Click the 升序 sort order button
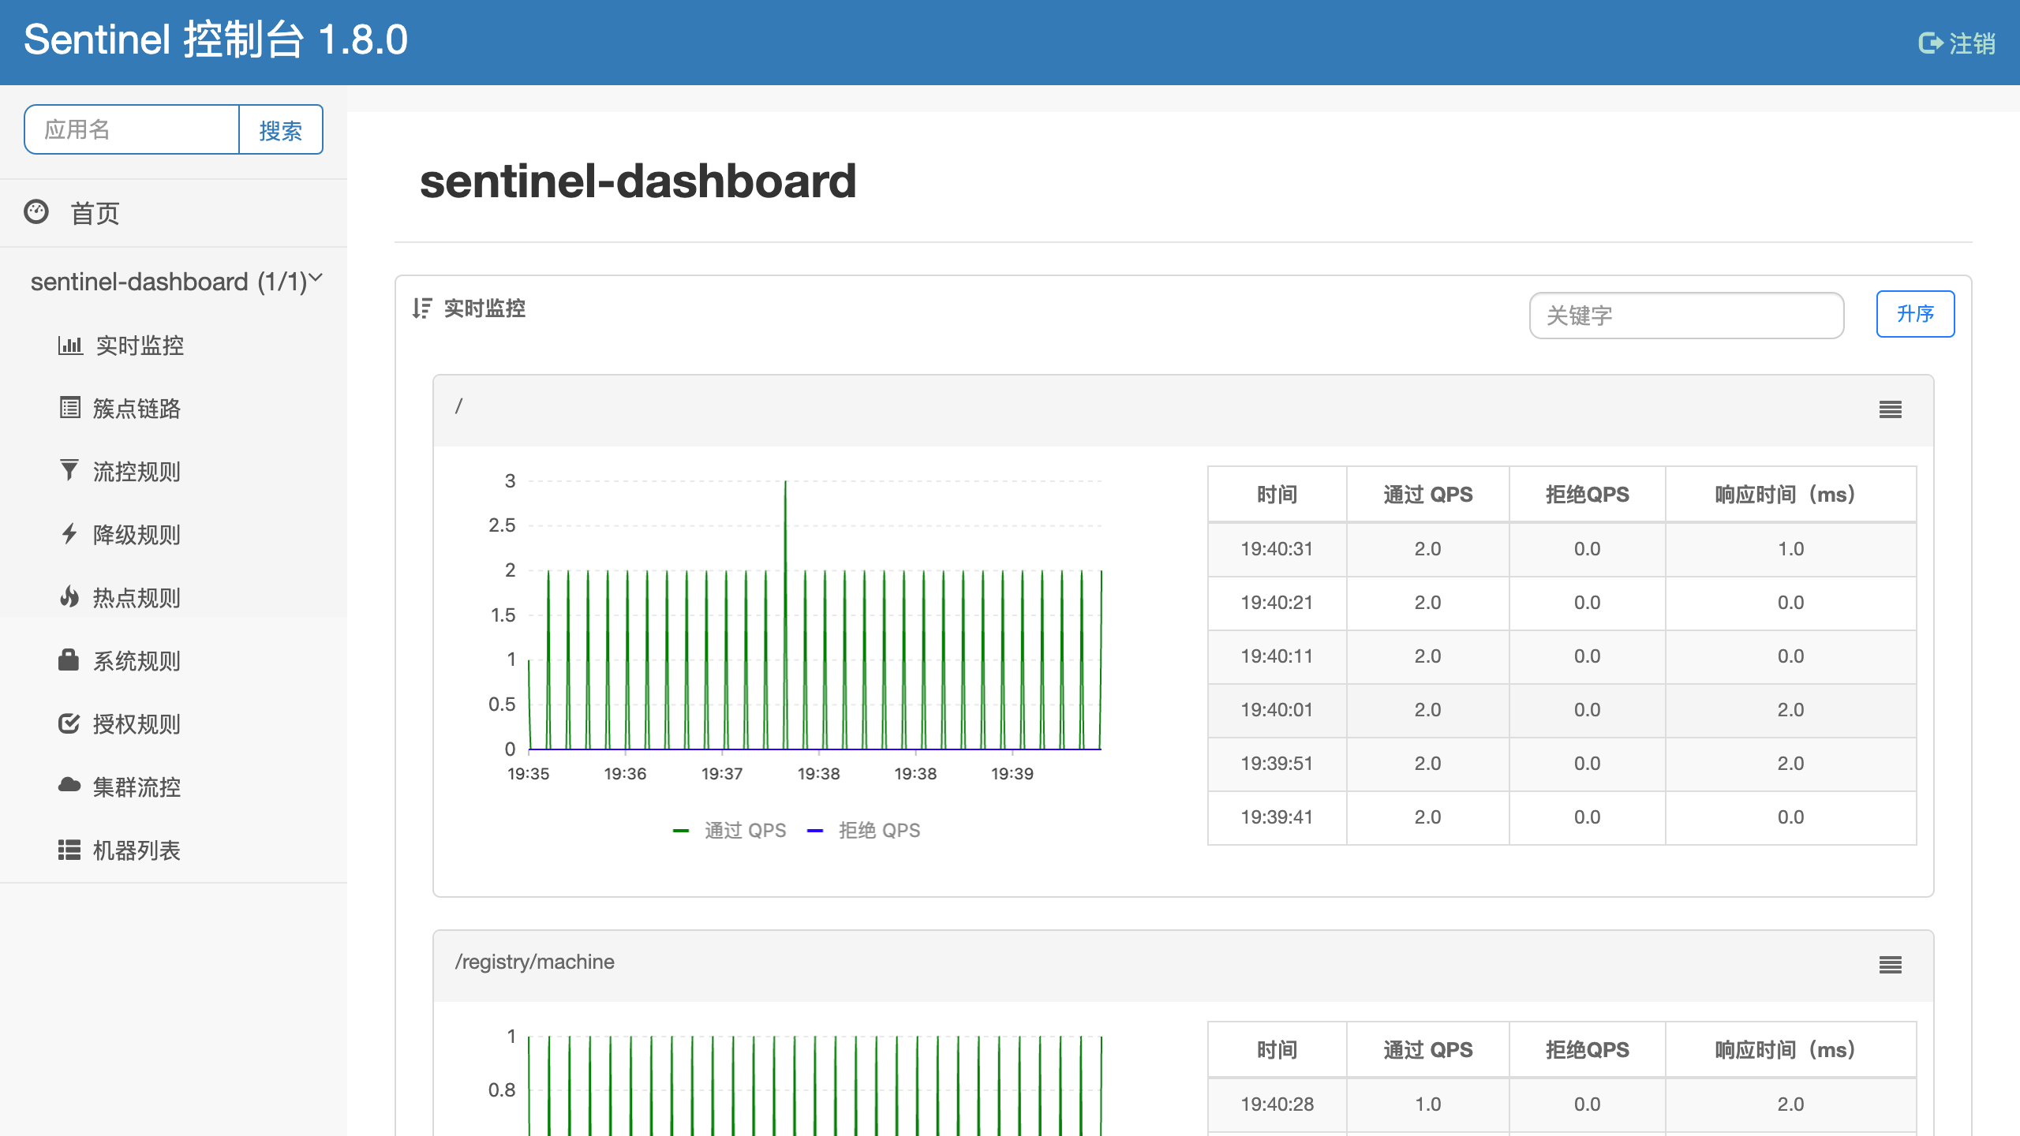The height and width of the screenshot is (1136, 2020). tap(1915, 314)
